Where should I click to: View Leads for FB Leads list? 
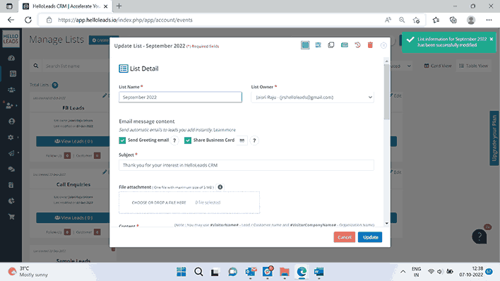tap(73, 141)
